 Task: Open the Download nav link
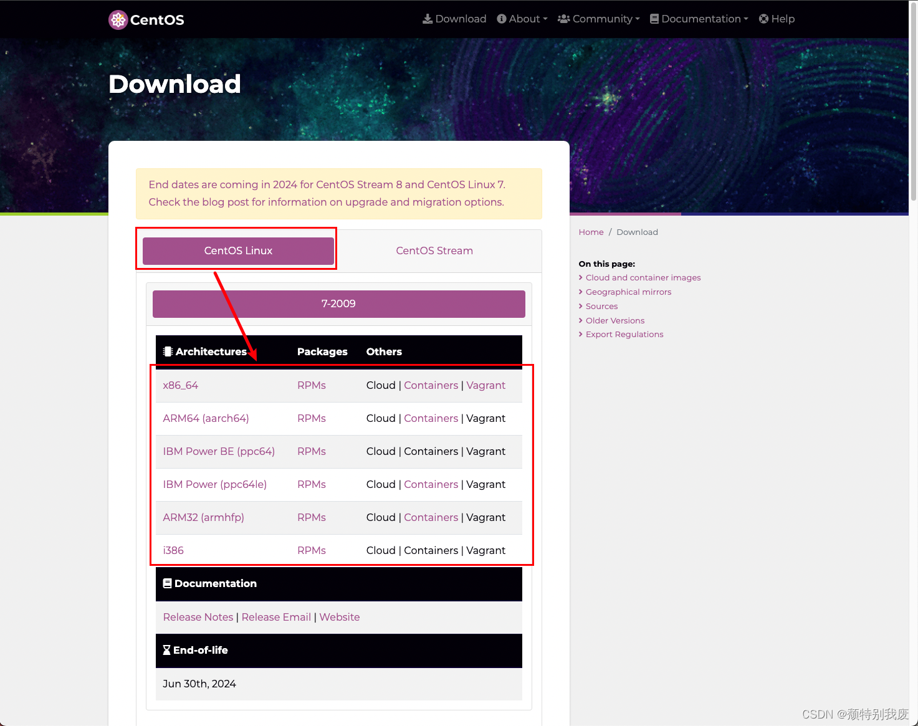(454, 19)
